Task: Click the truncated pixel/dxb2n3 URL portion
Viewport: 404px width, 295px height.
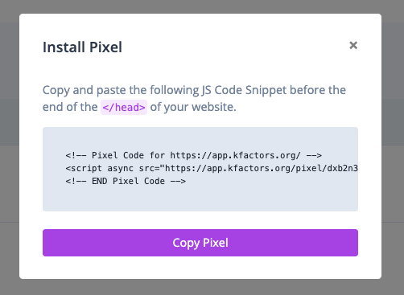Action: pyautogui.click(x=327, y=168)
